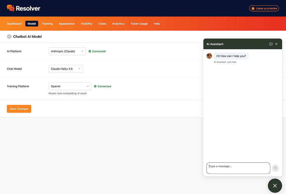View the Token Usage tab
The height and width of the screenshot is (194, 286).
click(x=139, y=24)
